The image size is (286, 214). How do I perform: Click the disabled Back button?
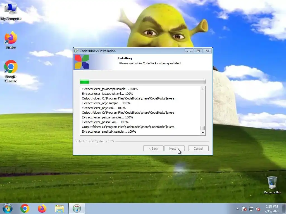153,149
